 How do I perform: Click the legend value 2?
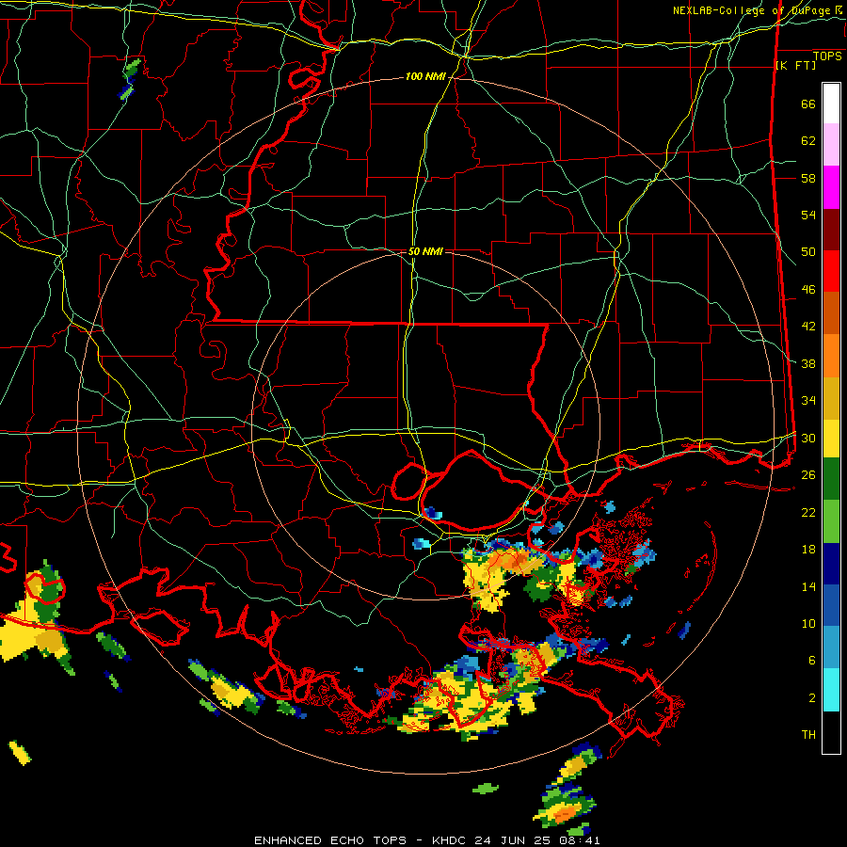(x=812, y=698)
